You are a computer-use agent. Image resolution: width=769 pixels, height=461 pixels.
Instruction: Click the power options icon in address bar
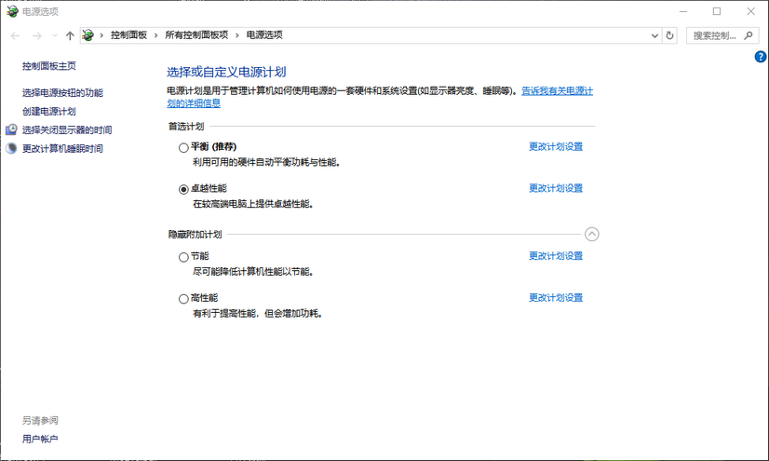tap(88, 35)
